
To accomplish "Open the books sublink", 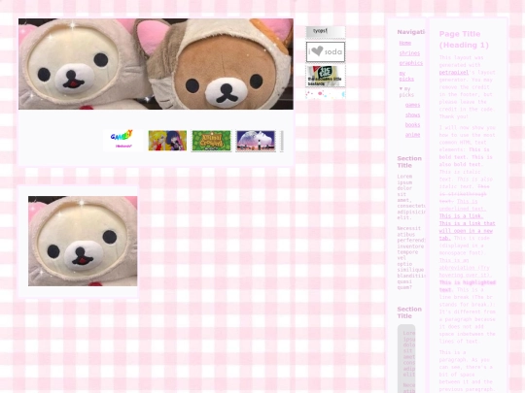I will point(412,125).
